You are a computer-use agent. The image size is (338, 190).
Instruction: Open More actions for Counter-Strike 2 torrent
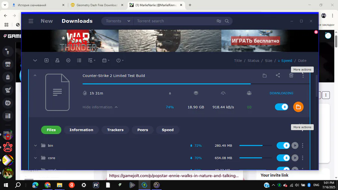coord(303,75)
